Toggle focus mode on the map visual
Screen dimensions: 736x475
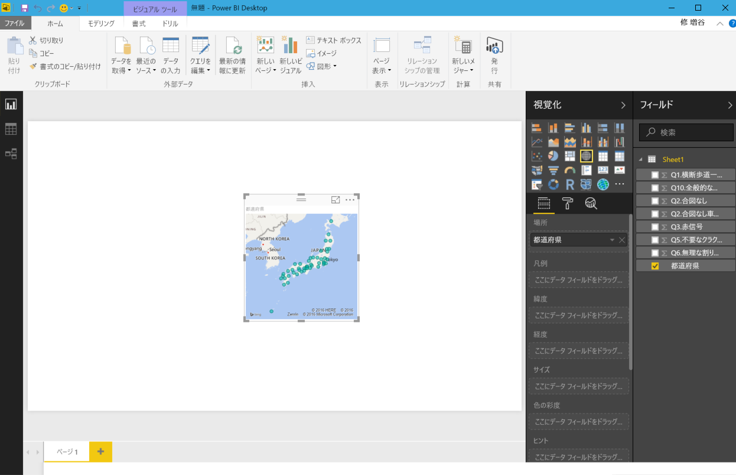[336, 200]
